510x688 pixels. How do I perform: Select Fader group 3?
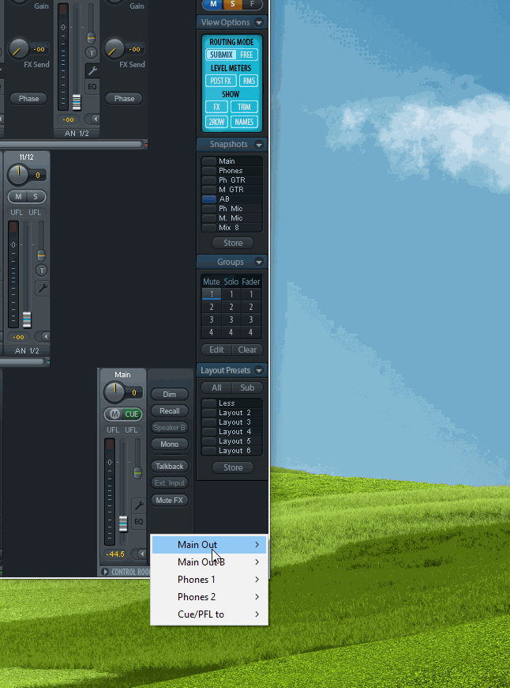point(250,319)
